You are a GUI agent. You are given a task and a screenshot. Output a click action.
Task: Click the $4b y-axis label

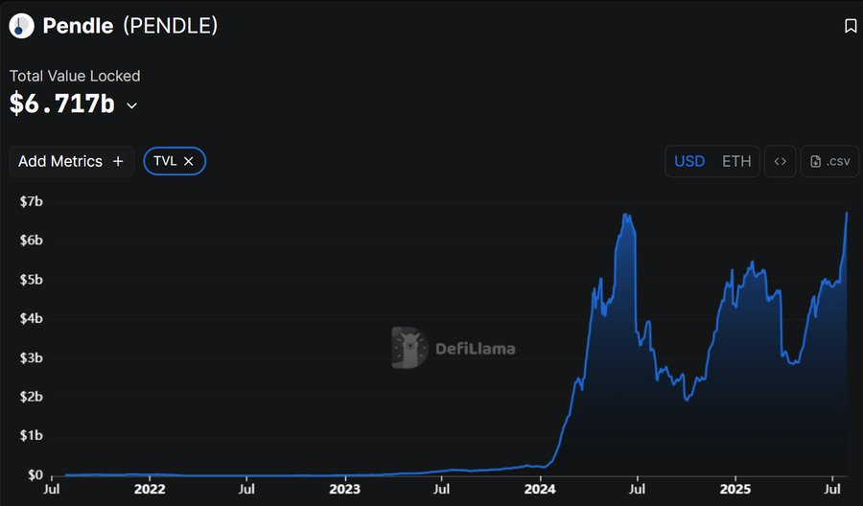[x=32, y=318]
